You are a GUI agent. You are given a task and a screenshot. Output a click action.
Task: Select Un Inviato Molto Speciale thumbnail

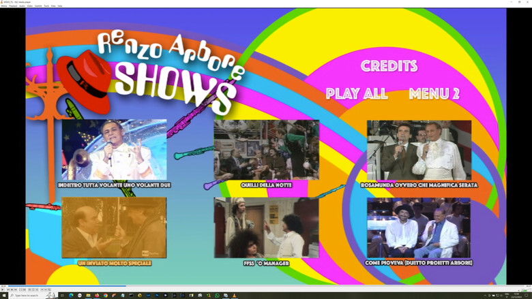point(114,227)
